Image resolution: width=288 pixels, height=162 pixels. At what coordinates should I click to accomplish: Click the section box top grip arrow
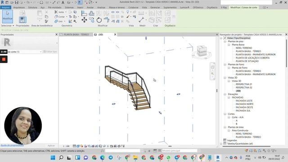(146, 38)
